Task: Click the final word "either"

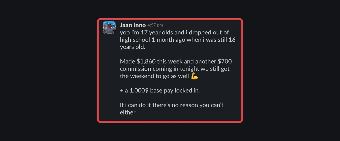Action: tap(128, 113)
